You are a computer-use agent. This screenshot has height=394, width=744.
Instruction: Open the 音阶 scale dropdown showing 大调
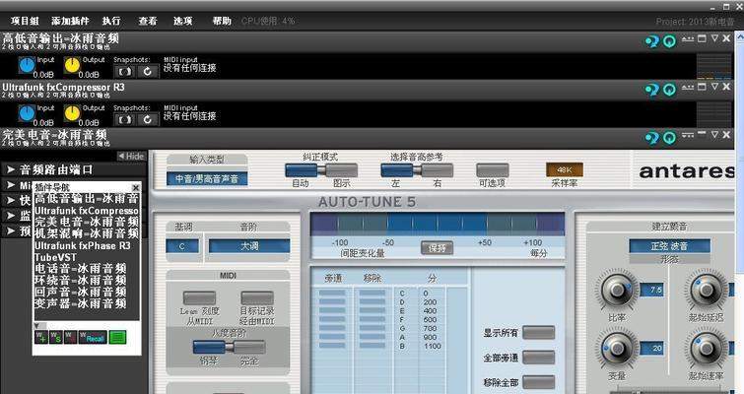[249, 246]
